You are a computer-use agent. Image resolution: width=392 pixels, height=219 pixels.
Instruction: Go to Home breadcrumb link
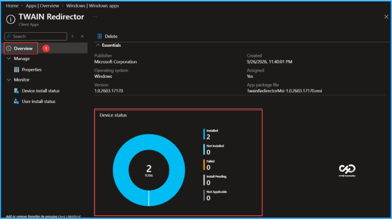click(x=12, y=5)
